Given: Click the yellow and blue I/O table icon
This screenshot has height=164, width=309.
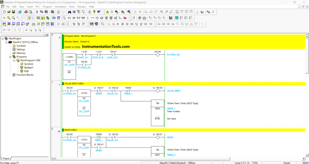Looking at the screenshot, I should (171, 18).
